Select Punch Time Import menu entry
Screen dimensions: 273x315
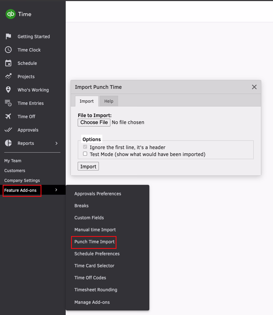95,242
